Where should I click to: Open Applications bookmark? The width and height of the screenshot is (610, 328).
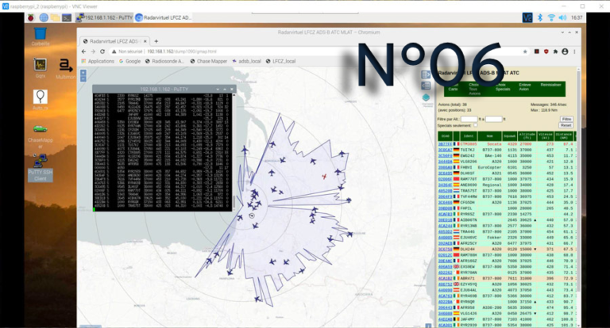click(x=98, y=61)
